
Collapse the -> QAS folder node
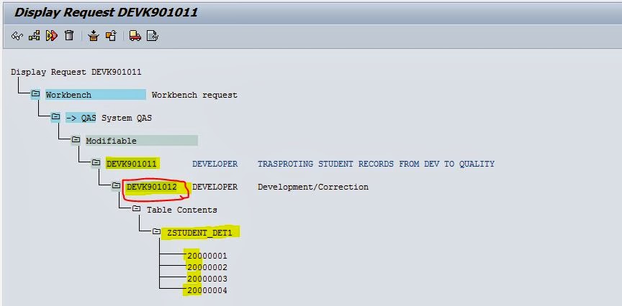click(x=55, y=117)
